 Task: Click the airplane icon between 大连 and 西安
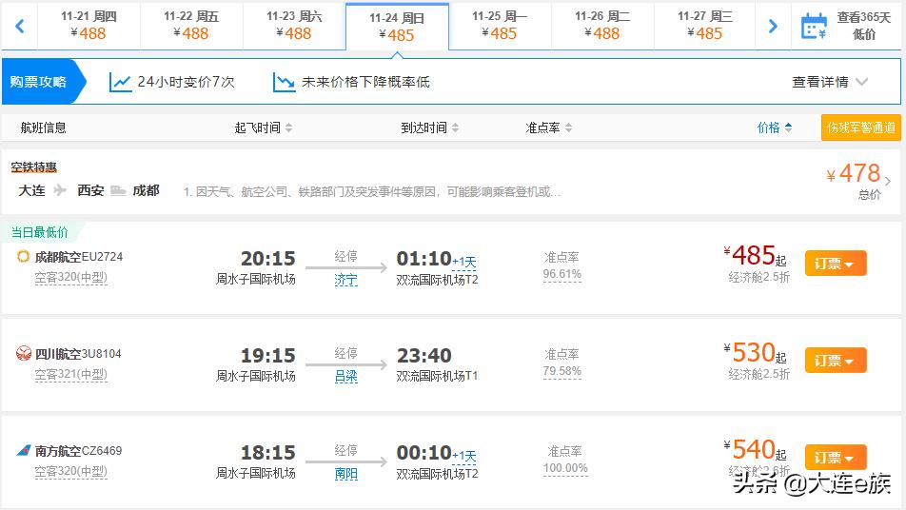(x=60, y=190)
